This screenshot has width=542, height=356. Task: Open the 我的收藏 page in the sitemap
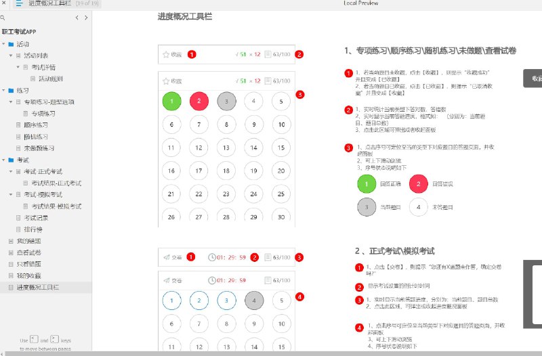29,275
